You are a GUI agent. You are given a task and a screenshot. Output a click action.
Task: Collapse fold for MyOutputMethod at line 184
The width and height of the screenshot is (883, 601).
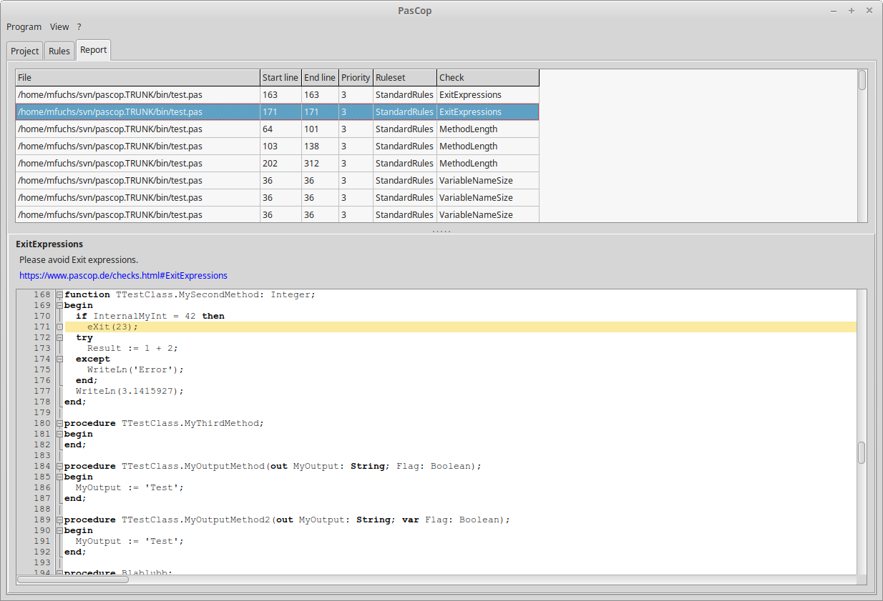(60, 466)
